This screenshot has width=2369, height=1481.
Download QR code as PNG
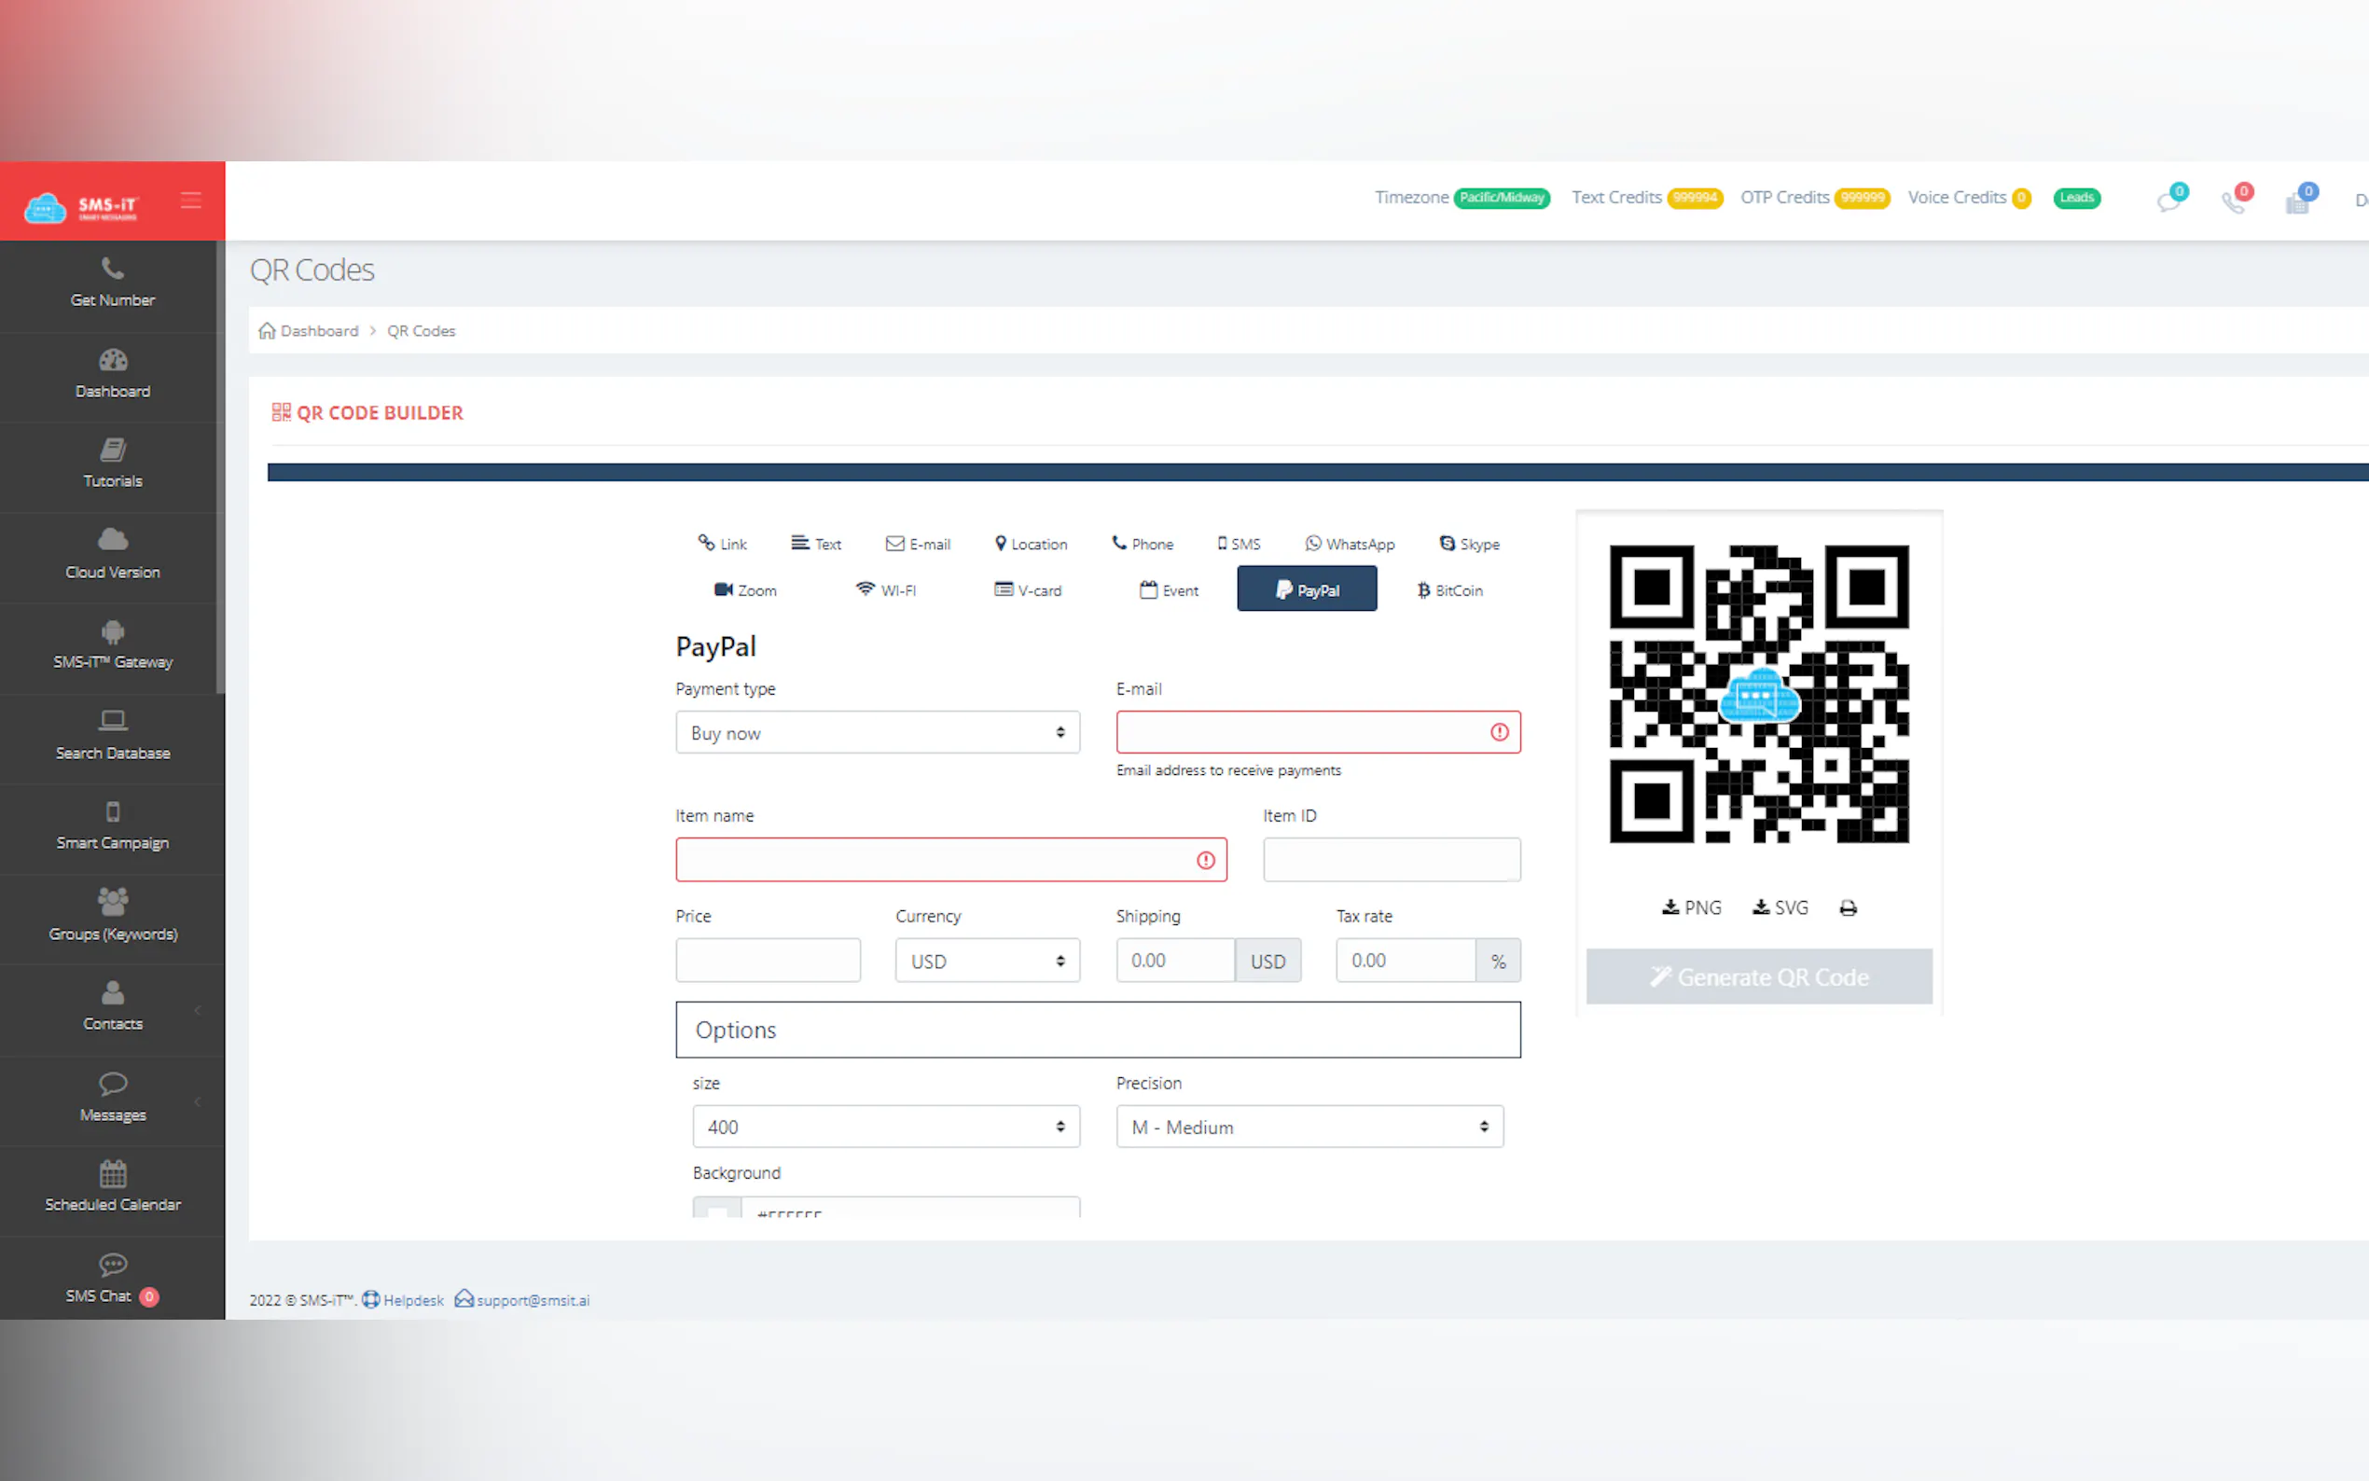[x=1691, y=908]
